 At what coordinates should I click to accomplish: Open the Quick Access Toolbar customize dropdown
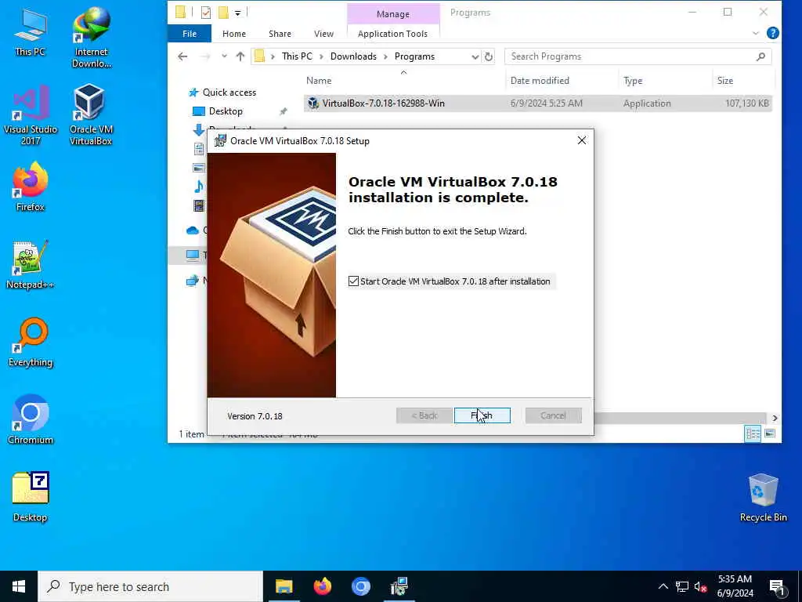[237, 13]
